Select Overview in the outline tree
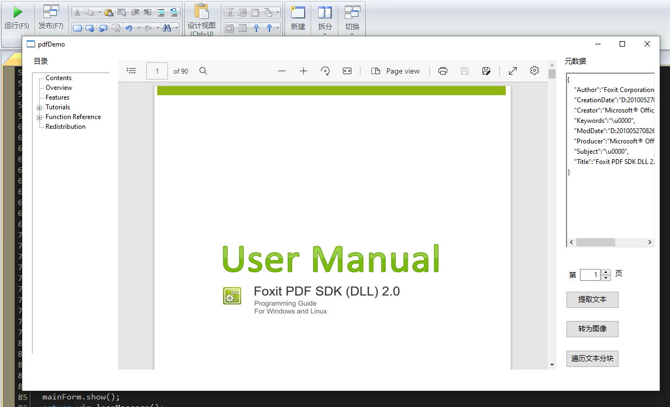This screenshot has width=670, height=407. click(x=59, y=88)
